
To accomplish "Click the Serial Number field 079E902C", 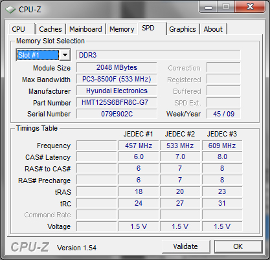I will [x=117, y=114].
